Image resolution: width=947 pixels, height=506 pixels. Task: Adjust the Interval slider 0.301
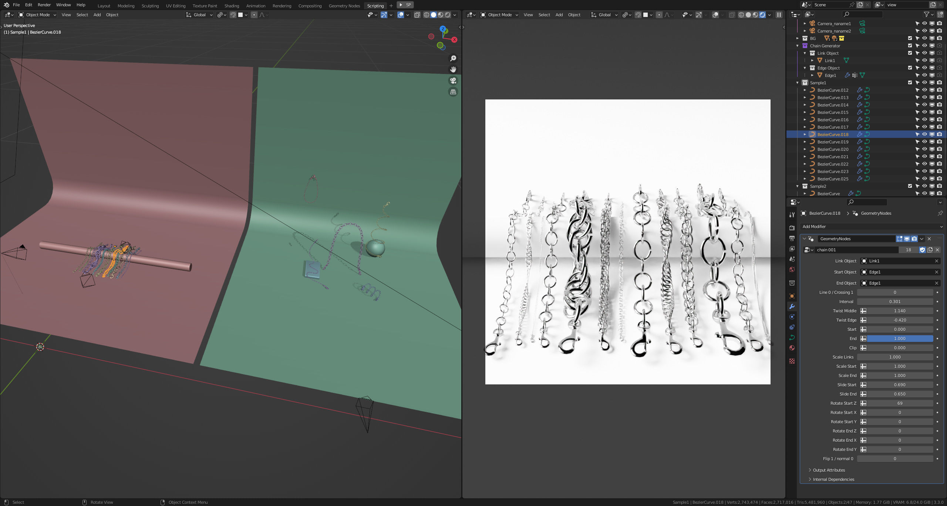(x=895, y=302)
